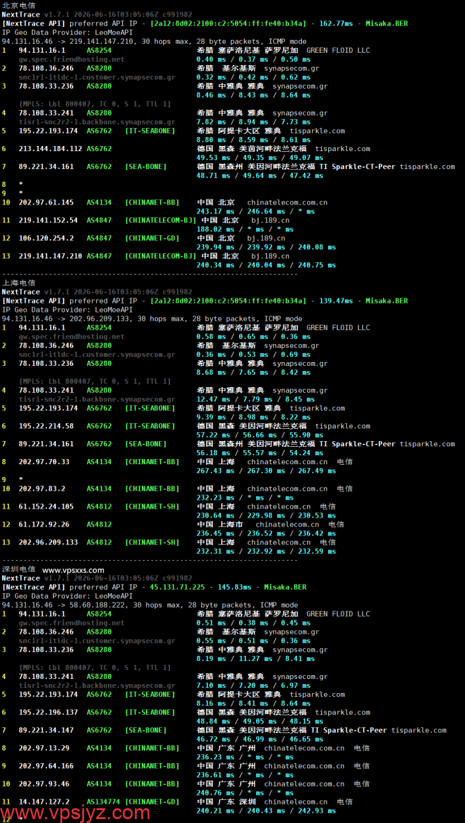Click the 上海电信 section heading

(19, 282)
